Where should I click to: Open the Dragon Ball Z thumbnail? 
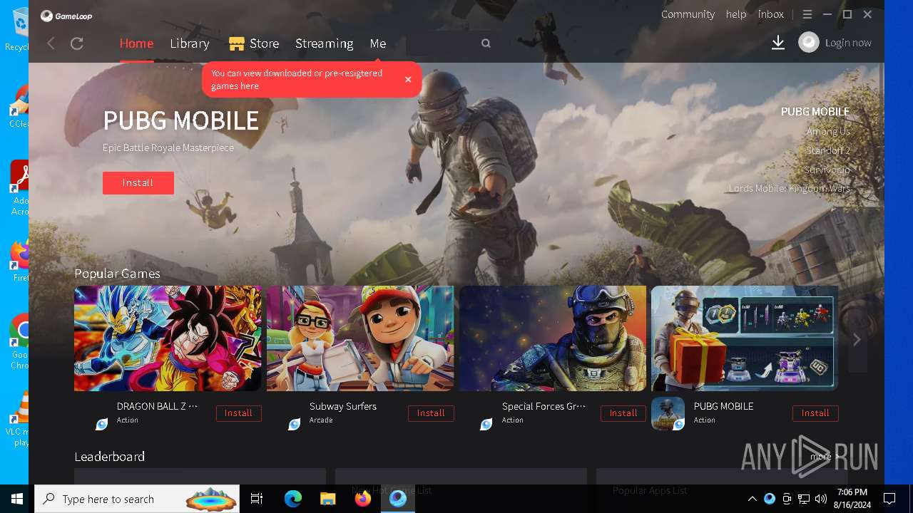pyautogui.click(x=168, y=338)
